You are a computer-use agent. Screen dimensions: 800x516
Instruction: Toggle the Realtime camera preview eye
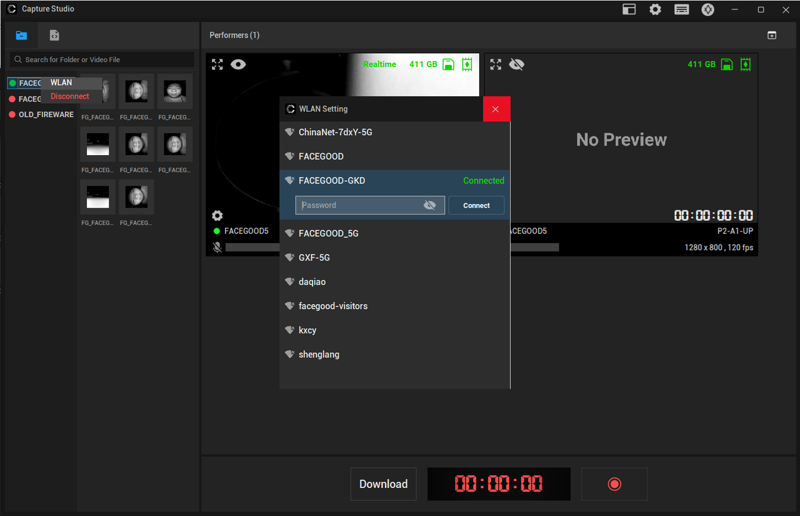[238, 64]
